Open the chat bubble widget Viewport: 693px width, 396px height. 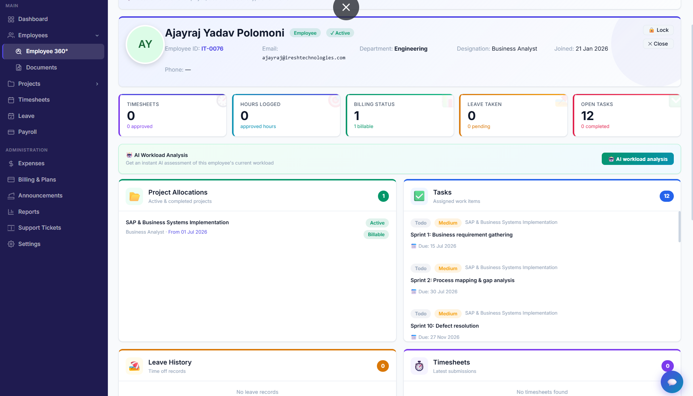pos(672,382)
